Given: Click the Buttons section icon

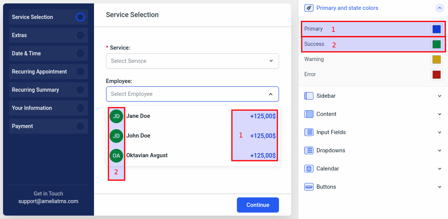Looking at the screenshot, I should [309, 187].
